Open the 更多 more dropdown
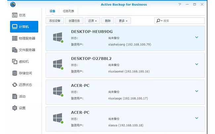 tap(123, 21)
